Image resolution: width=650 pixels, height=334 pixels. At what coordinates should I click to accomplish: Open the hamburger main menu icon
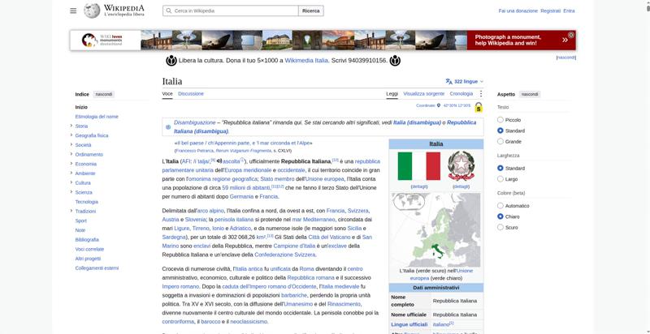[x=73, y=11]
